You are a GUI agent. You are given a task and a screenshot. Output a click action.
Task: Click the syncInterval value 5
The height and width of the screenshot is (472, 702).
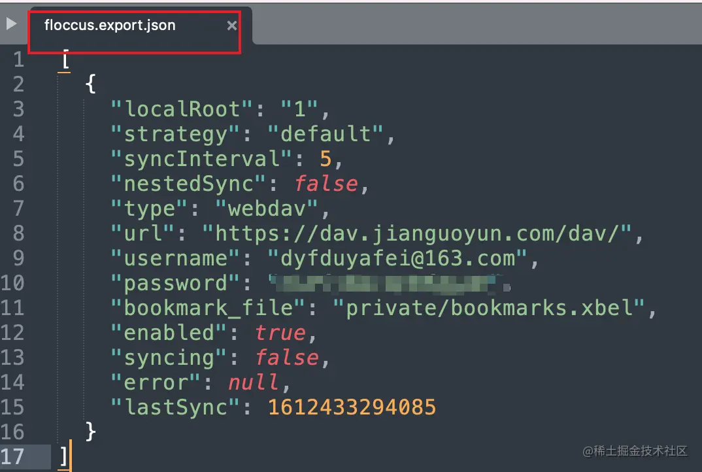(326, 158)
